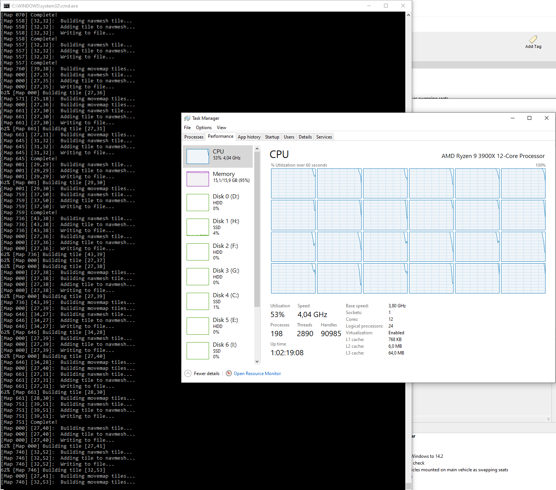The image size is (556, 490).
Task: Click the Task Manager title bar icon
Action: pyautogui.click(x=187, y=118)
